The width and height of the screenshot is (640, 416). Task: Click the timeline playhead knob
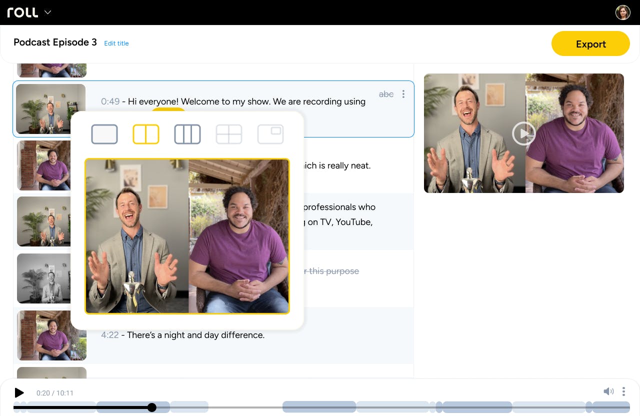tap(152, 407)
